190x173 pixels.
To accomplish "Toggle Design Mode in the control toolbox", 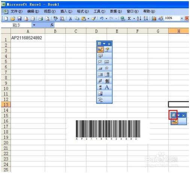I will 100,49.
